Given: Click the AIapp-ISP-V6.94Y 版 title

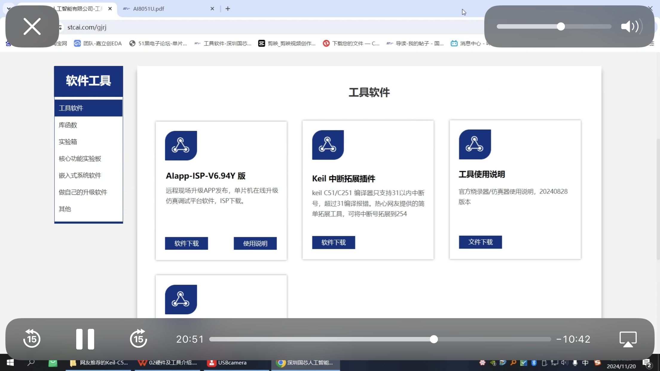Looking at the screenshot, I should point(206,176).
